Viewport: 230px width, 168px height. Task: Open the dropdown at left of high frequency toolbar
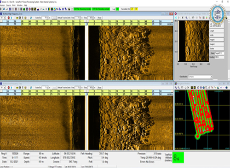(3, 18)
